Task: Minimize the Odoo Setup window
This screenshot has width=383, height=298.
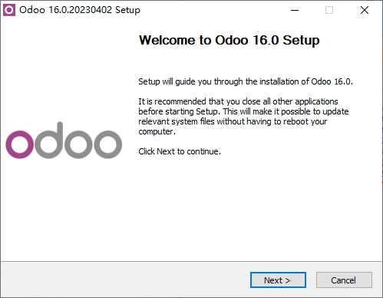Action: point(295,10)
